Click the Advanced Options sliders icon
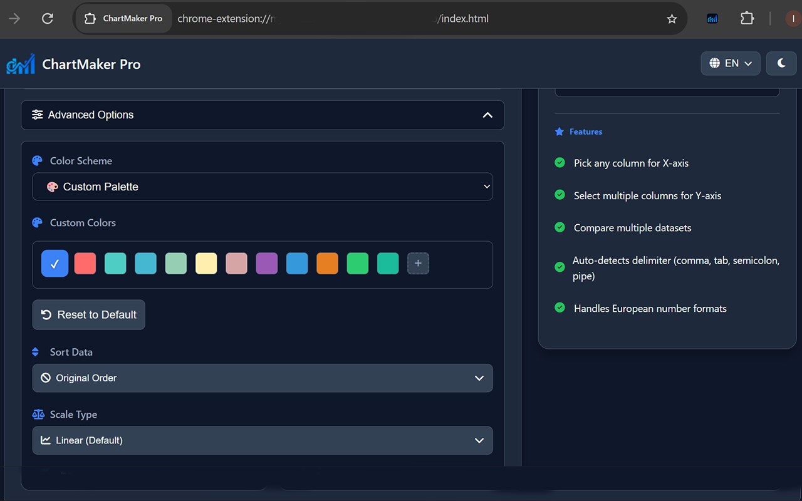This screenshot has width=802, height=501. pyautogui.click(x=38, y=115)
